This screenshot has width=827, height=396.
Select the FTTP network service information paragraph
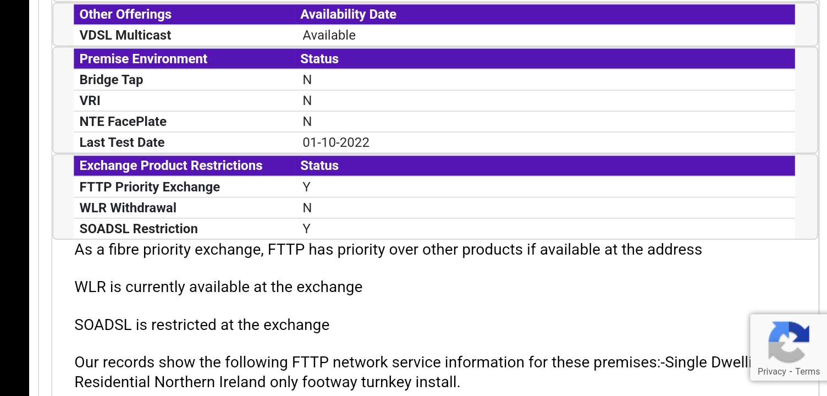385,372
